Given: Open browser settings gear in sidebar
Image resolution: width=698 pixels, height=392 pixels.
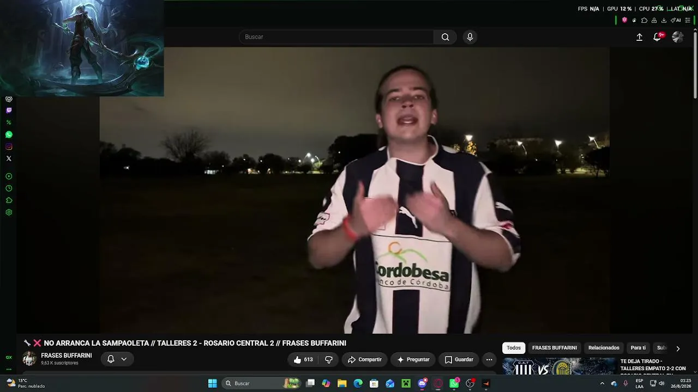Looking at the screenshot, I should coord(9,212).
